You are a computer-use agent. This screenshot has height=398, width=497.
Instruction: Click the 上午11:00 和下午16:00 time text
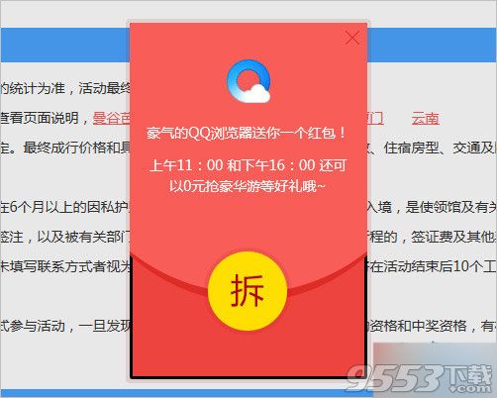click(248, 165)
